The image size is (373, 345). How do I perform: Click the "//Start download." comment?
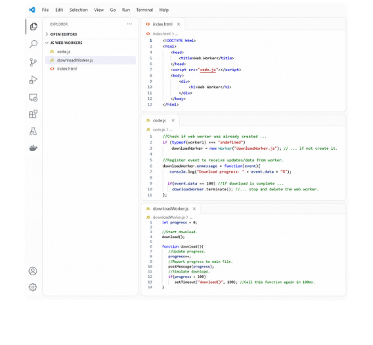click(179, 232)
